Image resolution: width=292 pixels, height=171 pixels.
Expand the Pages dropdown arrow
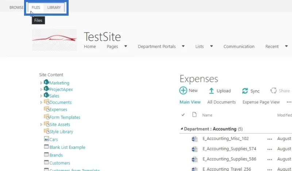[126, 46]
